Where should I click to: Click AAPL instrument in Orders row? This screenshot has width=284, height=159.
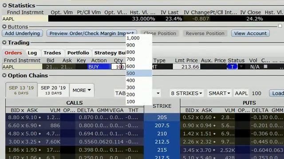[22, 67]
